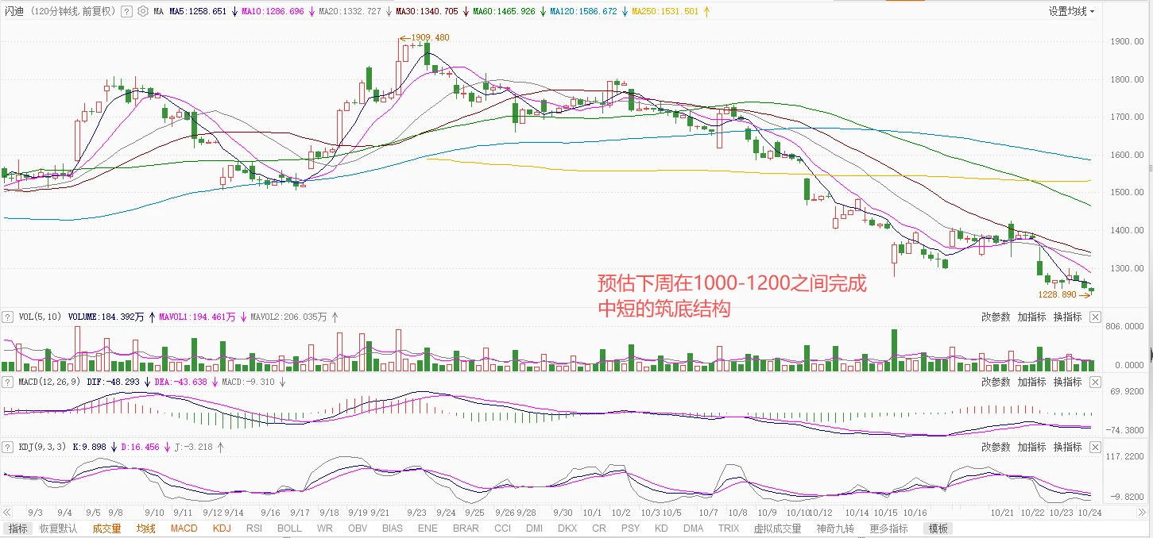Click 改参数 in the VOL panel

point(996,317)
